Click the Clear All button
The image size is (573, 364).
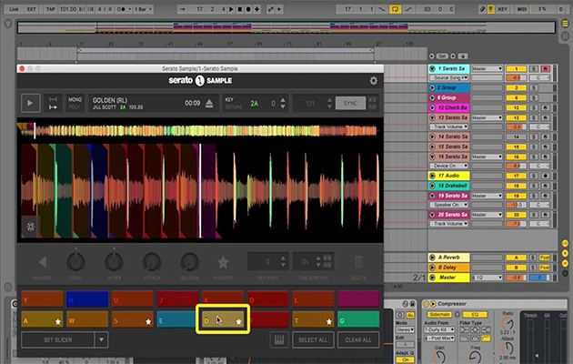point(357,339)
